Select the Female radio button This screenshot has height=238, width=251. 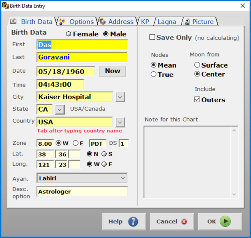click(x=68, y=34)
